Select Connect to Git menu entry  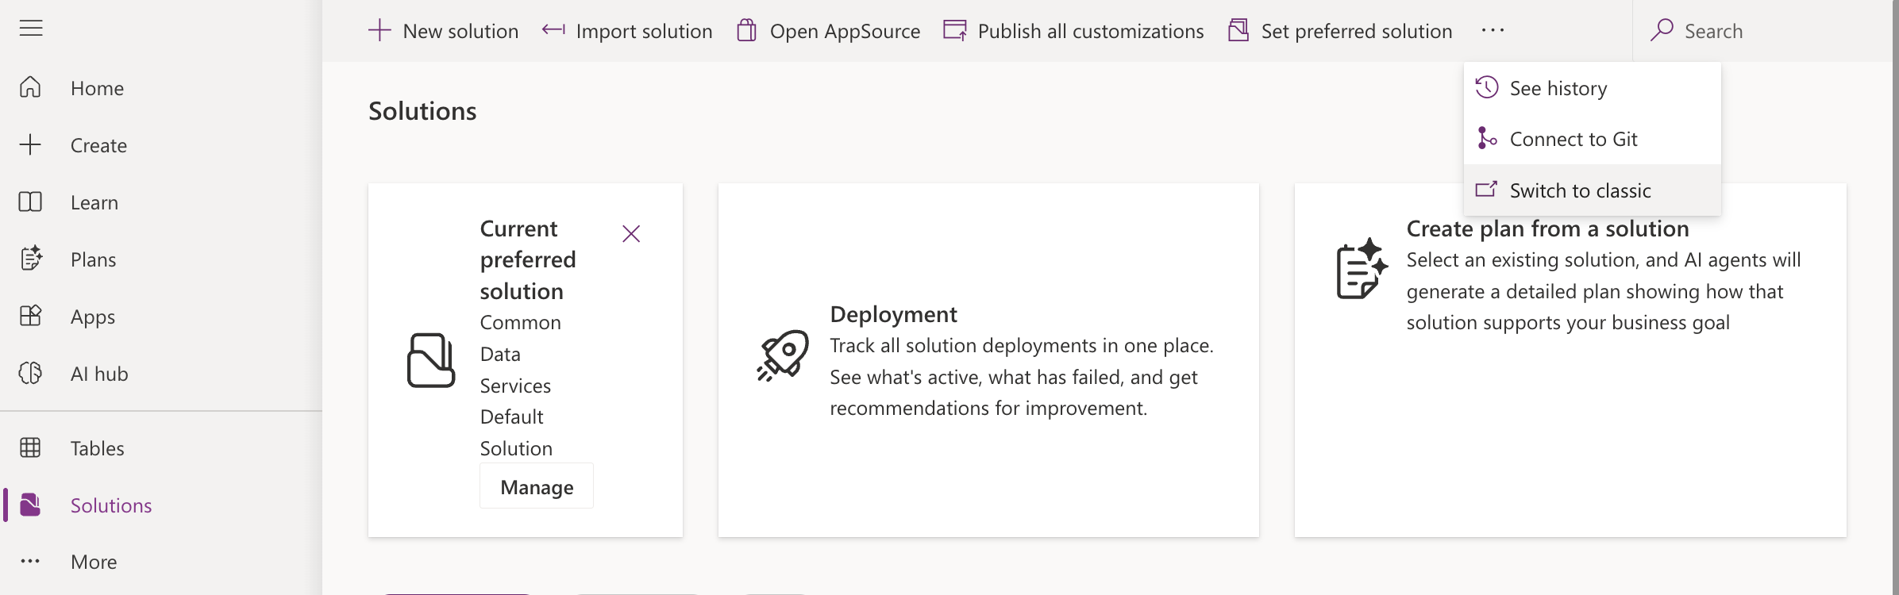[1593, 139]
